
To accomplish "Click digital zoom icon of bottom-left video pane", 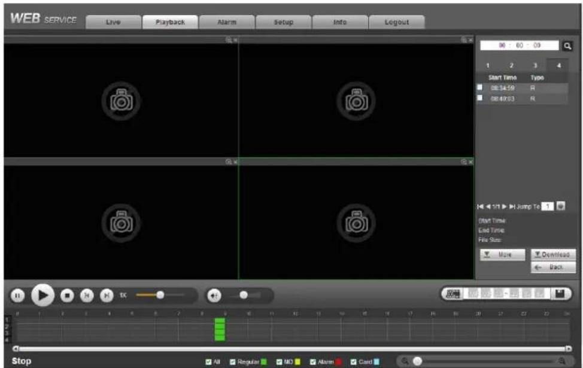I will click(228, 162).
